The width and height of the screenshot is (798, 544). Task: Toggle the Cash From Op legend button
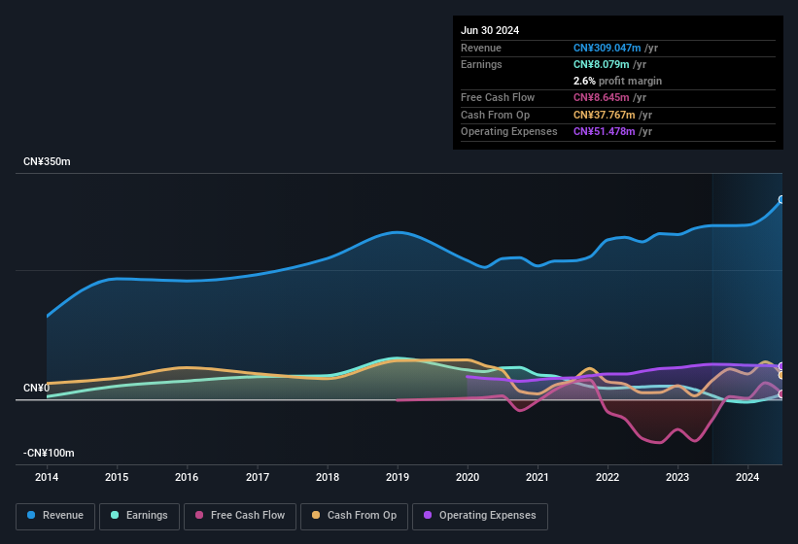[354, 516]
